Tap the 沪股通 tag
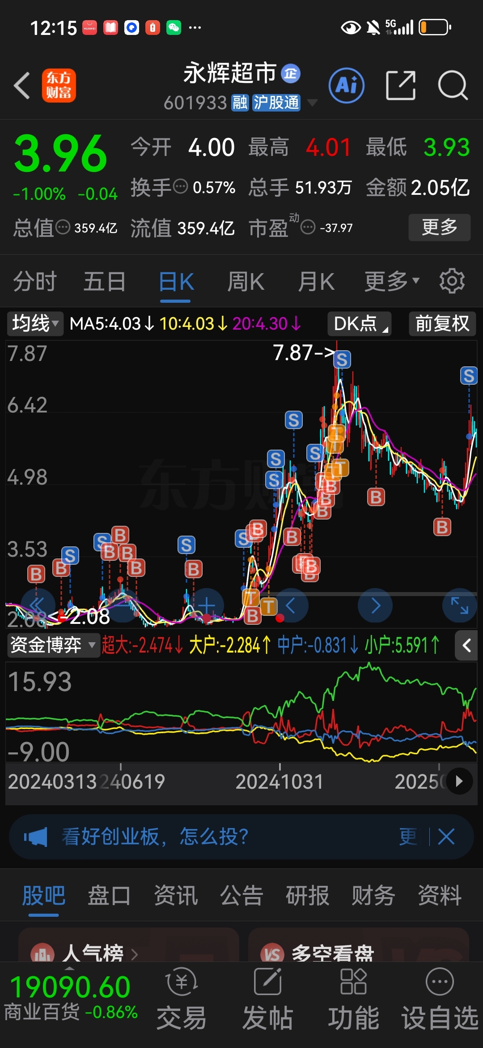Image resolution: width=483 pixels, height=1048 pixels. point(276,103)
